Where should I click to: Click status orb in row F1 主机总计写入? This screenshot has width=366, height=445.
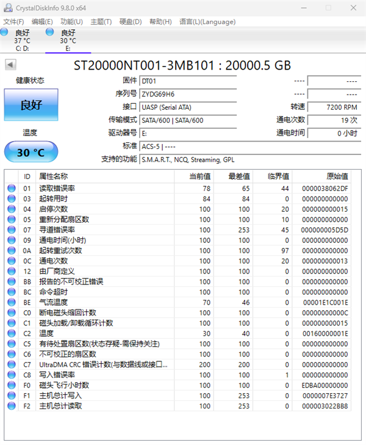click(x=12, y=396)
